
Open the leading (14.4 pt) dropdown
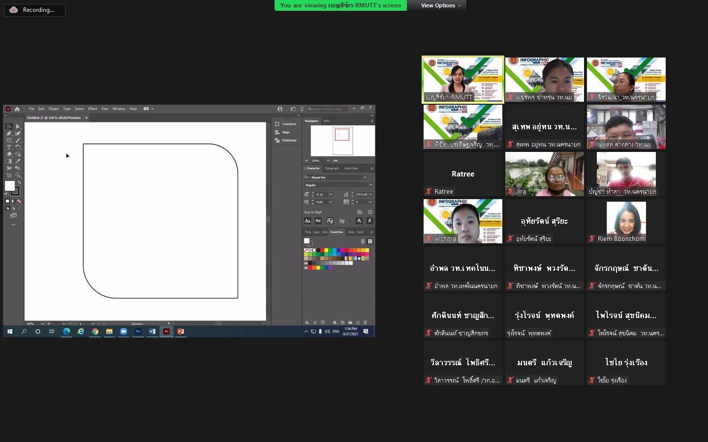[x=370, y=194]
